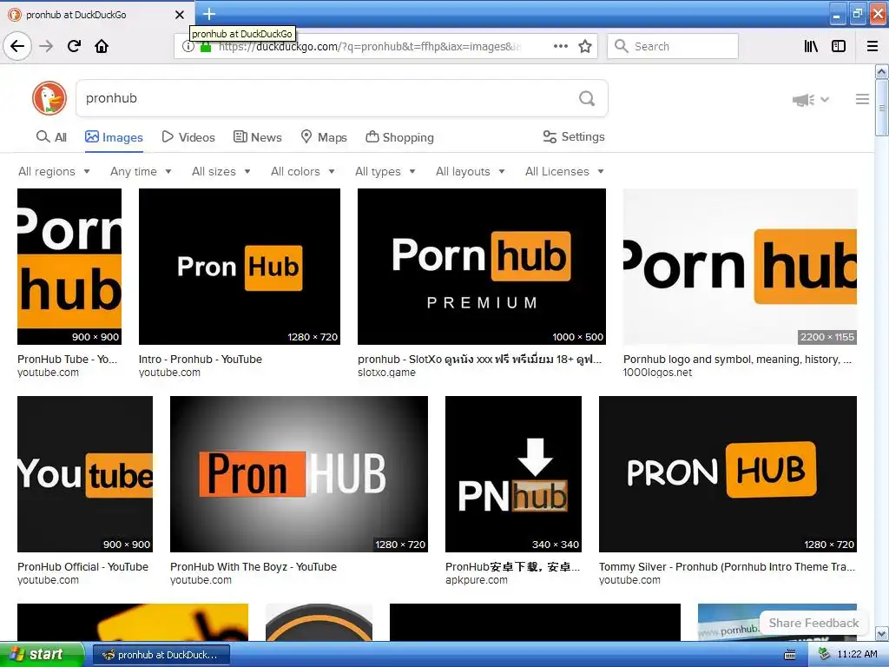Click the vertical scrollbar thumb

pyautogui.click(x=882, y=107)
